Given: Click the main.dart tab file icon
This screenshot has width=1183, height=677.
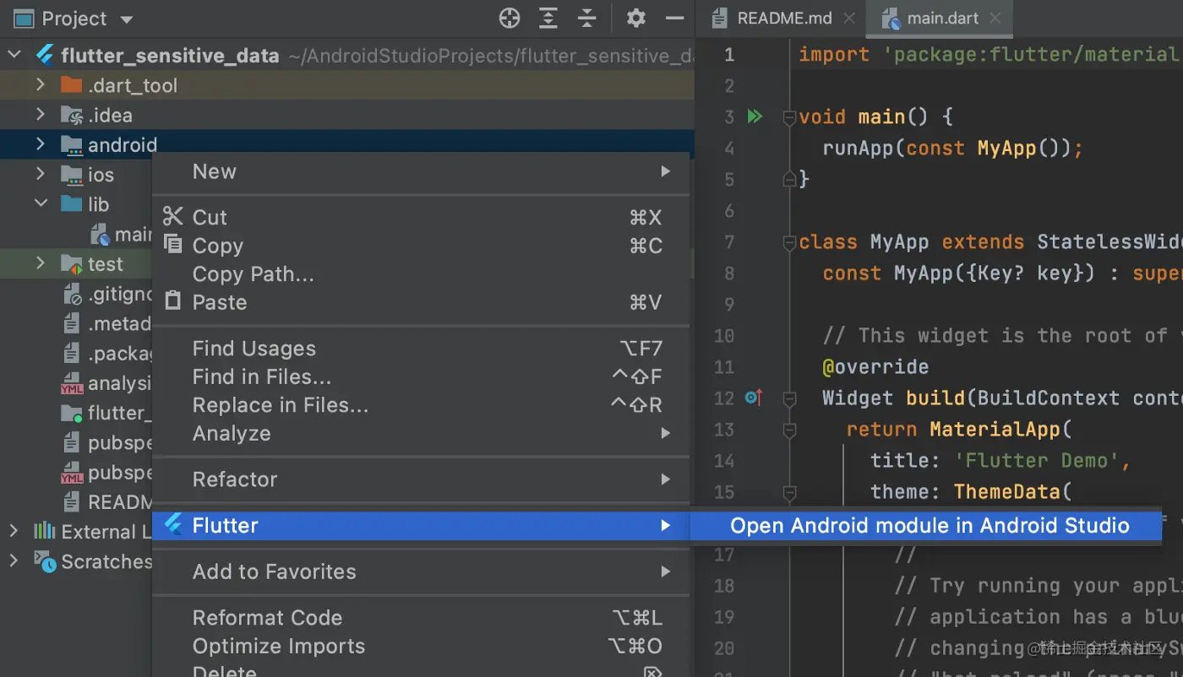Looking at the screenshot, I should click(x=891, y=18).
